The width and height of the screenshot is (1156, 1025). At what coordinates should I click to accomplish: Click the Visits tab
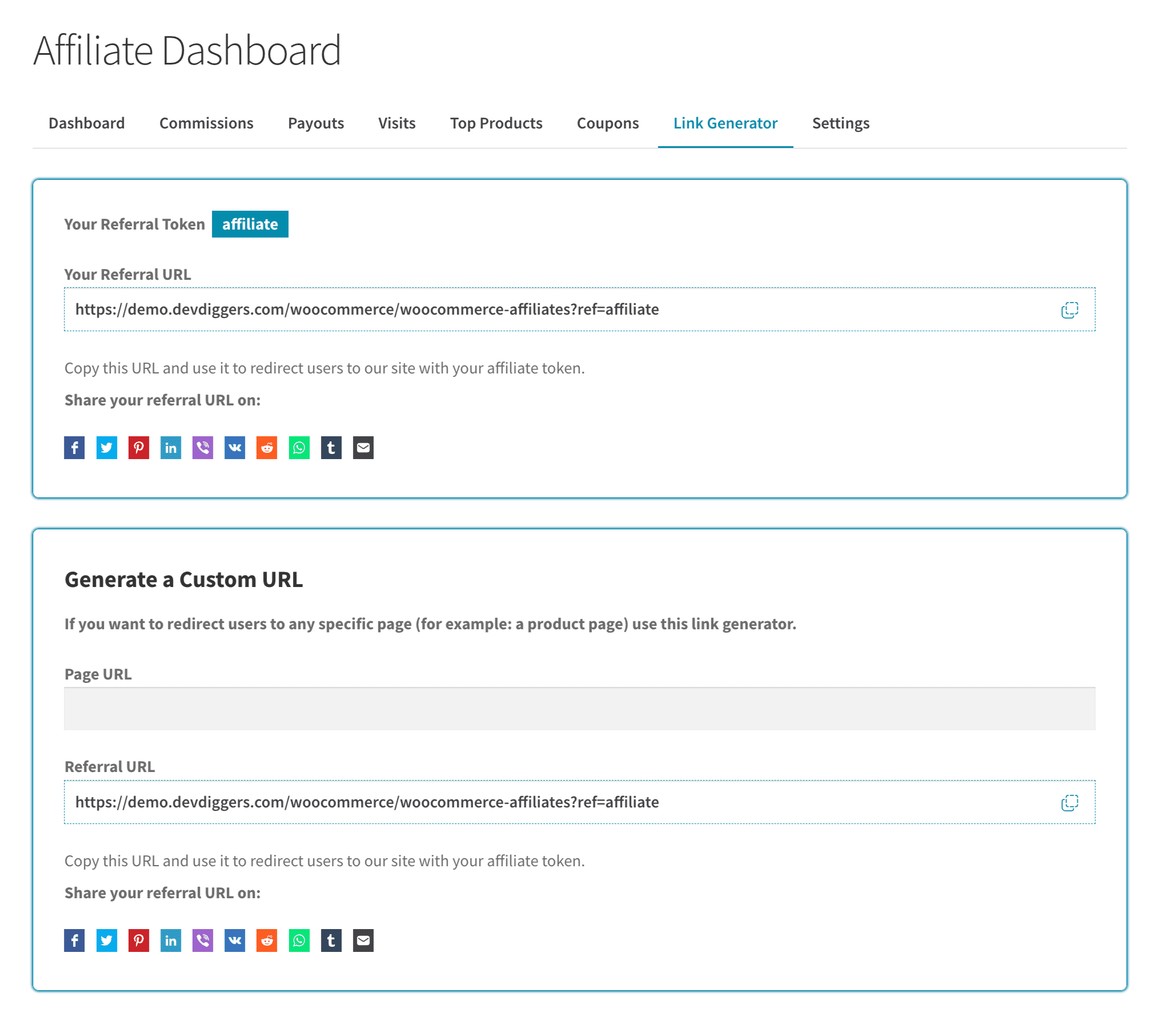pyautogui.click(x=397, y=123)
